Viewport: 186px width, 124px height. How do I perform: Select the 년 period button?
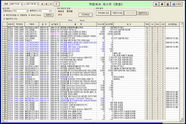[51, 4]
